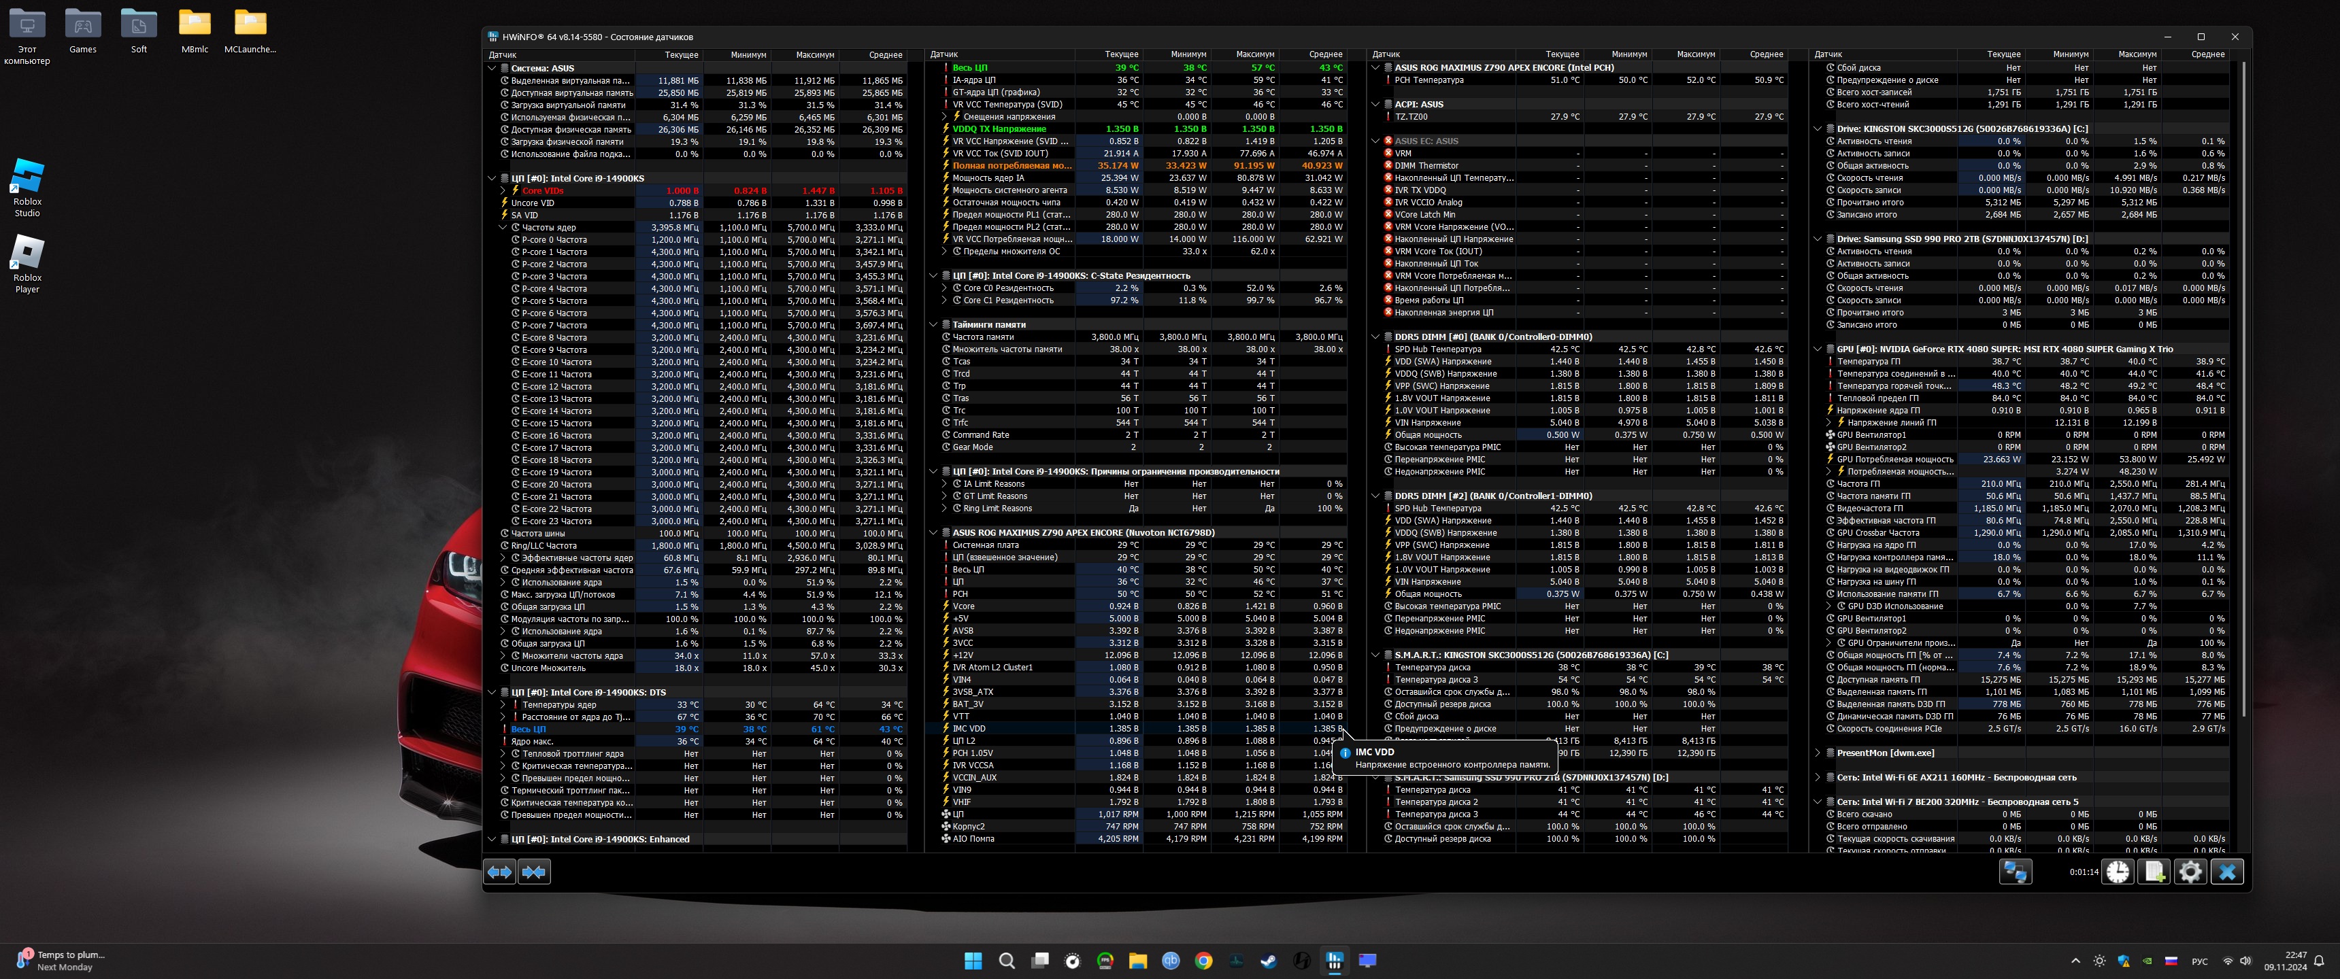The image size is (2340, 979).
Task: Click the Максимум column header in first panel
Action: coord(815,54)
